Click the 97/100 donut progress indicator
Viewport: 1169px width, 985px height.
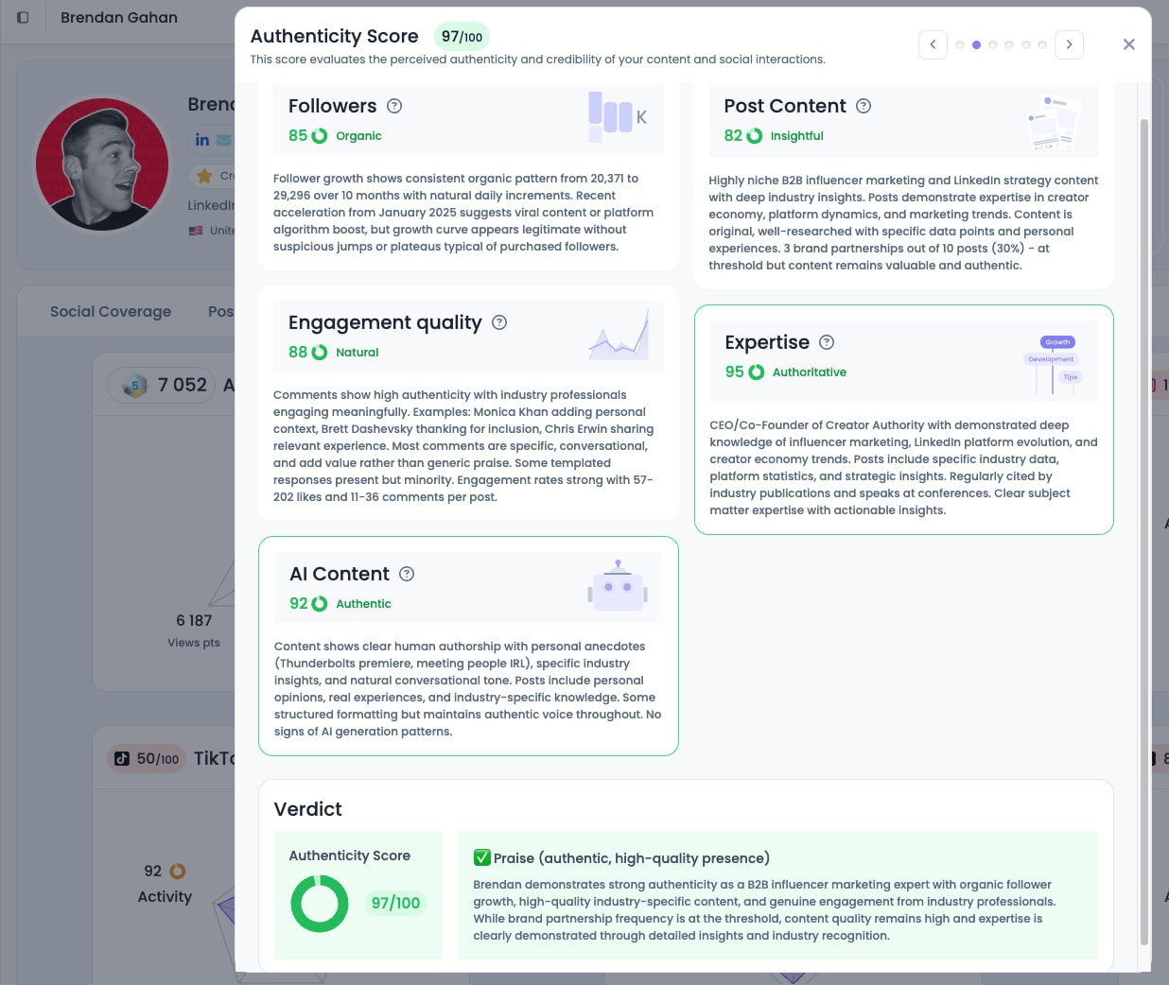320,903
